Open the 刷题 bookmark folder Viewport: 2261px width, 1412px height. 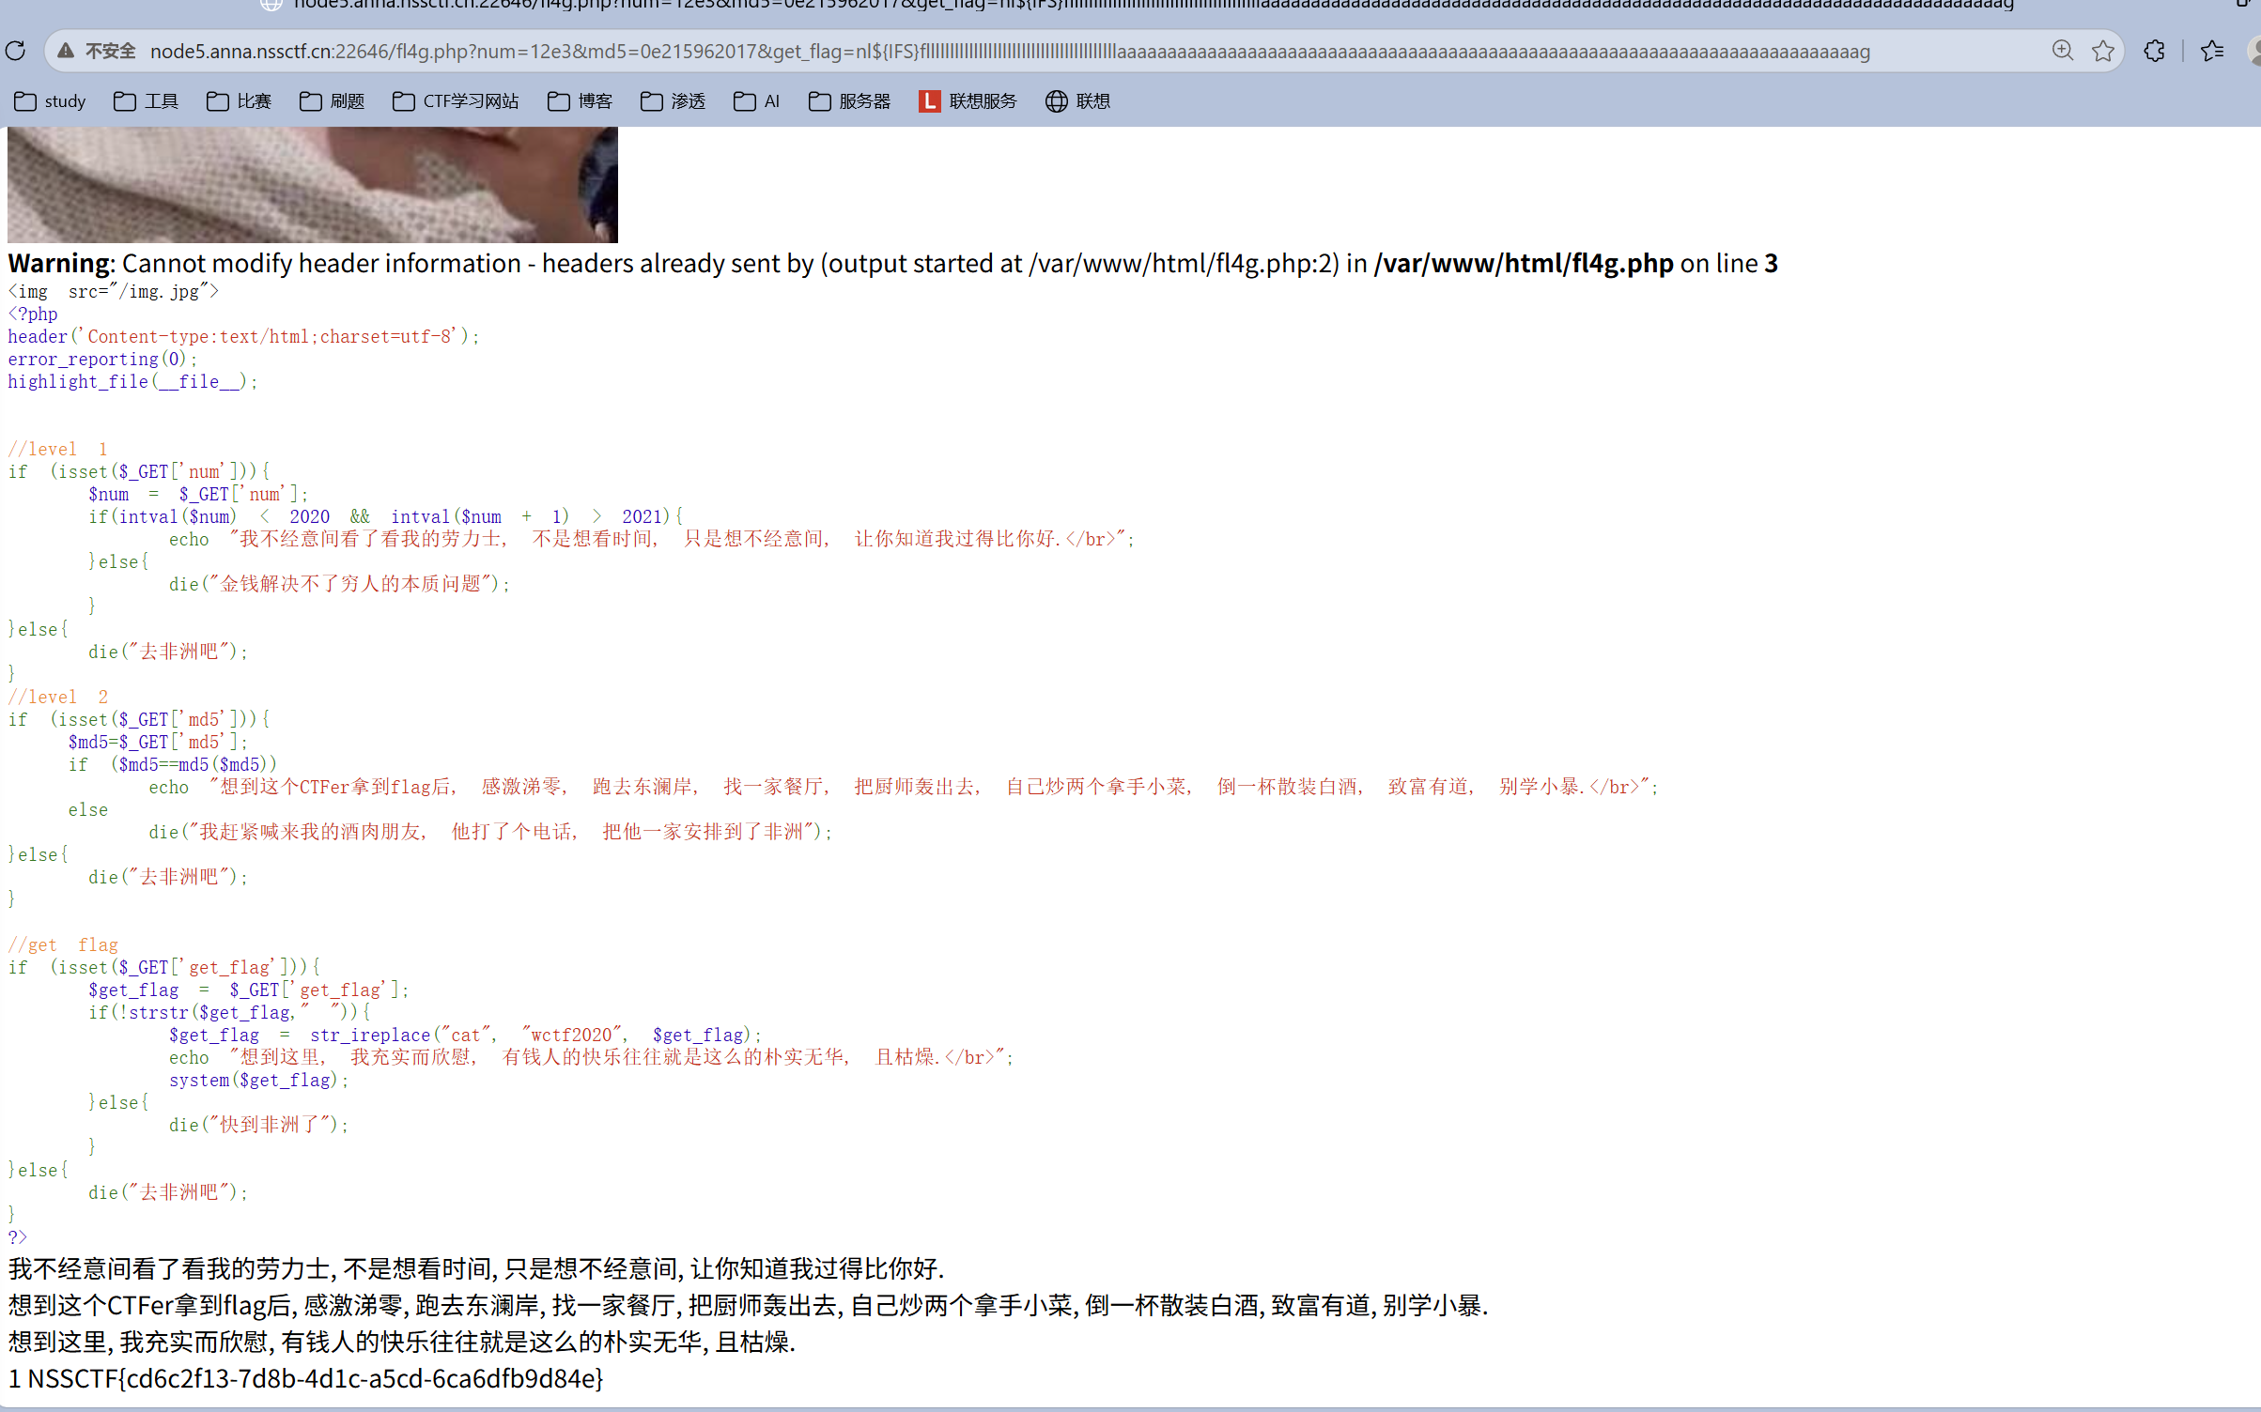pos(332,101)
